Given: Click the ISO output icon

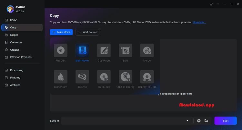Looking at the screenshot, I should point(199,121).
